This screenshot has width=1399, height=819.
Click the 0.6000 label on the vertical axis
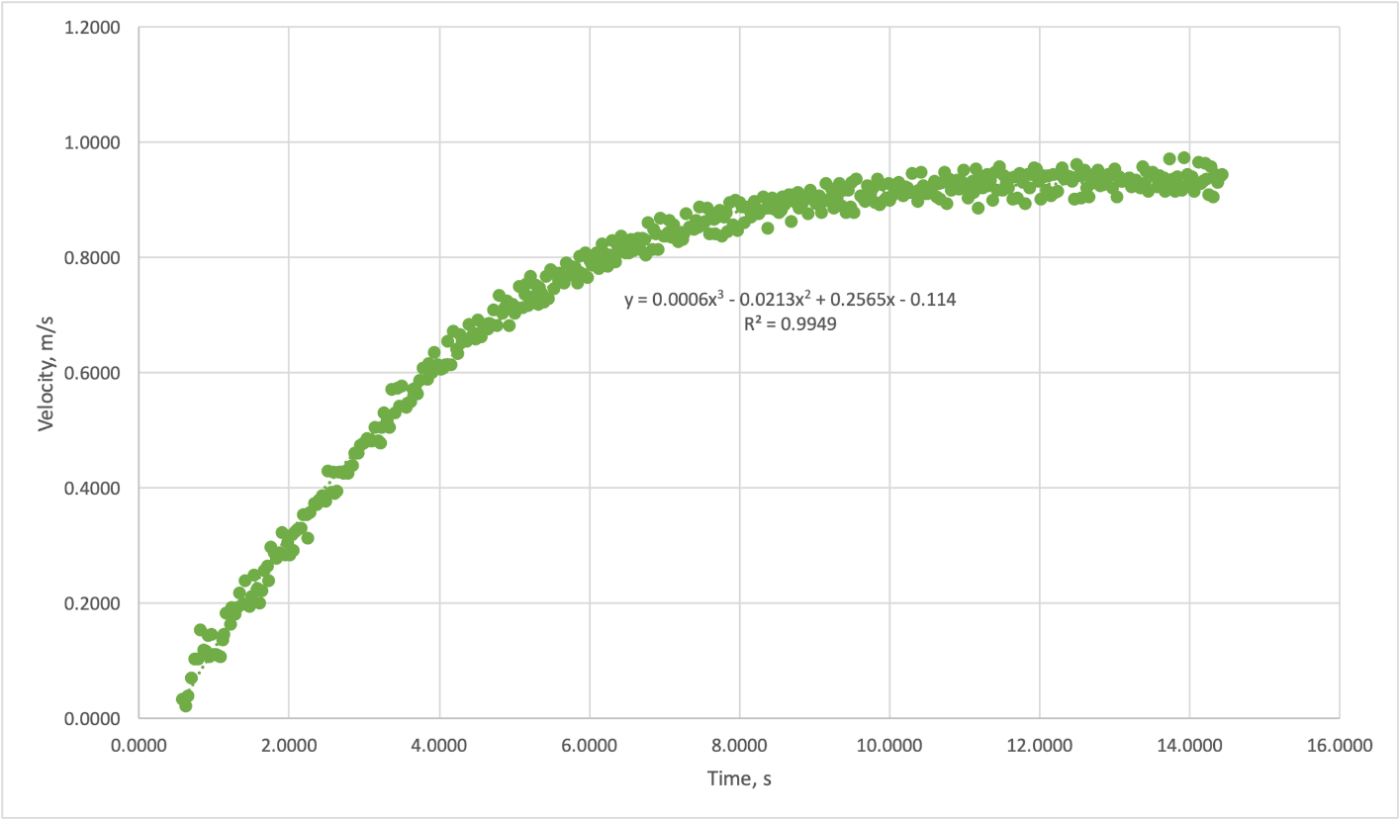94,373
